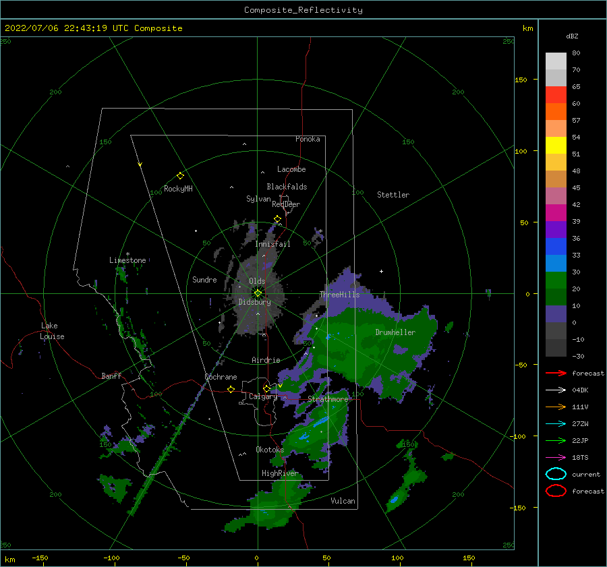Screen dimensions: 607x567
Task: Click the Airdrie city label
Action: pyautogui.click(x=266, y=360)
